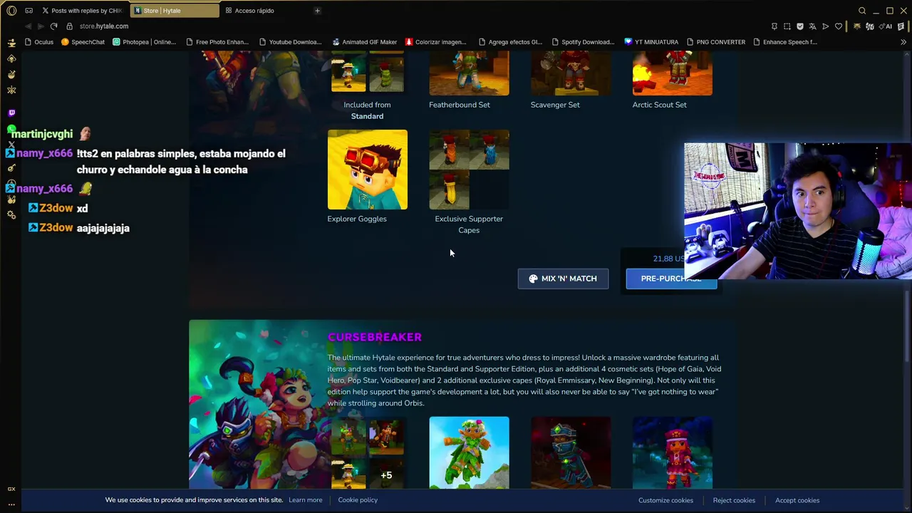Viewport: 912px width, 513px height.
Task: Select the Scavenger Set thumbnail
Action: coord(571,73)
